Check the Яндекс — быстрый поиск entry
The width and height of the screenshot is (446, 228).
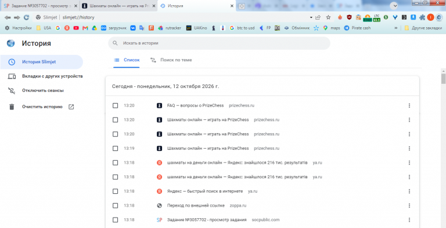coord(115,191)
